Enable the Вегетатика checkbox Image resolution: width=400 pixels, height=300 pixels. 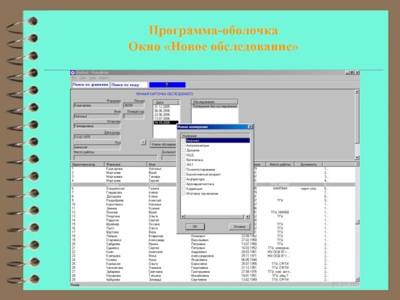tap(183, 159)
